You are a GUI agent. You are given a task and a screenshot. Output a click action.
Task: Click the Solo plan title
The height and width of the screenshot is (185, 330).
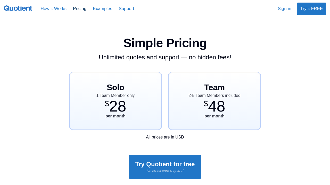[x=115, y=87]
